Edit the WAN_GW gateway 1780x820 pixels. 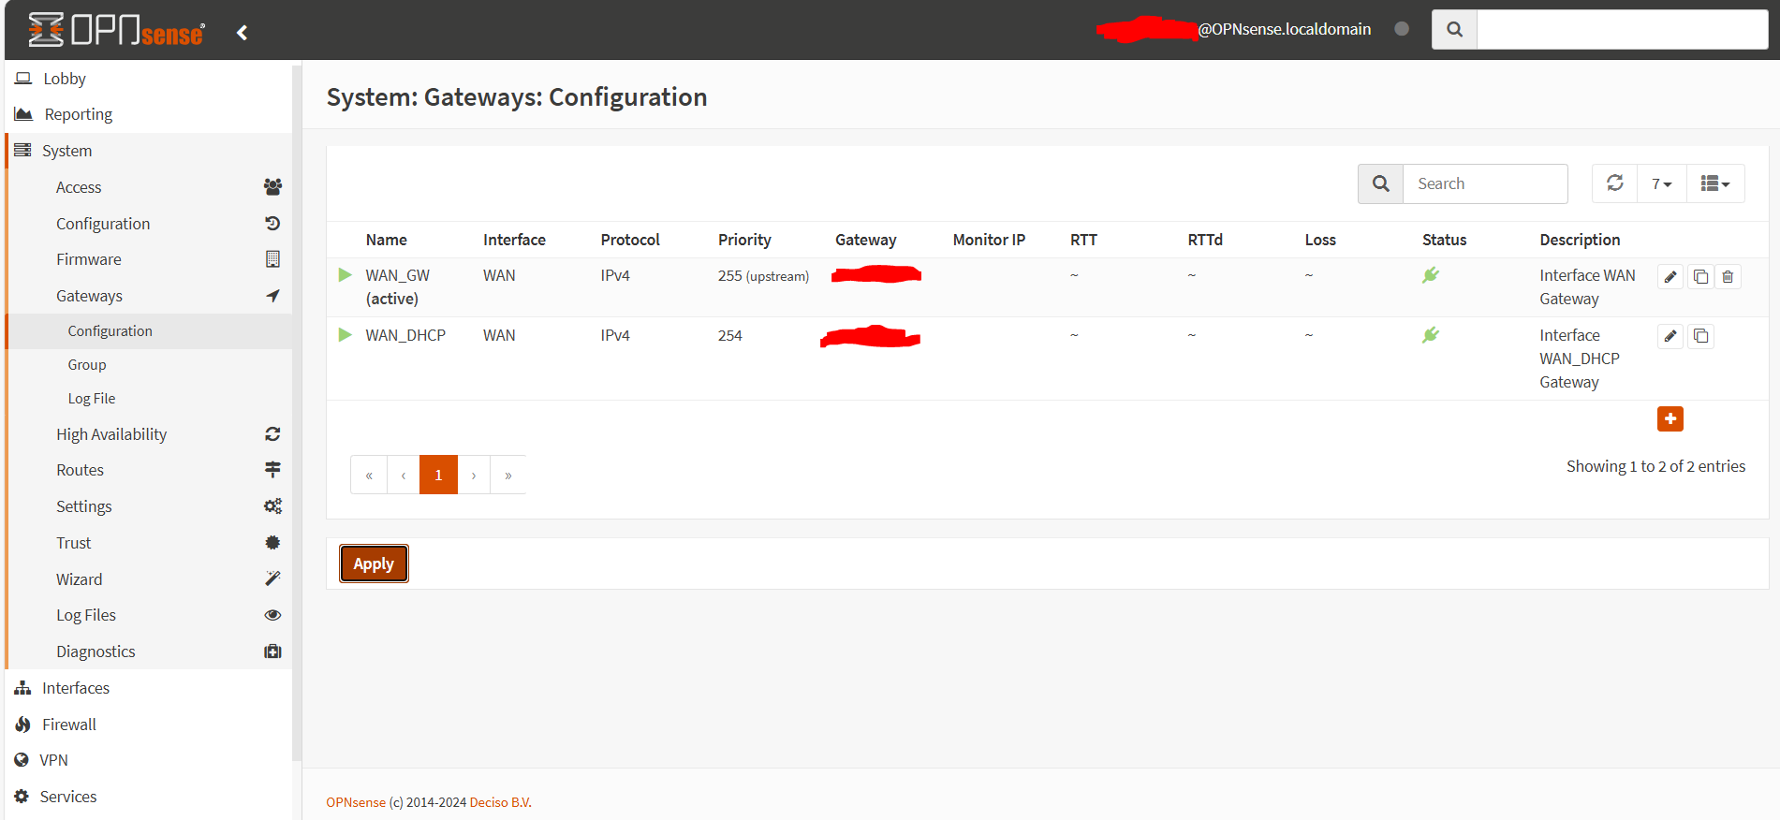coord(1670,277)
